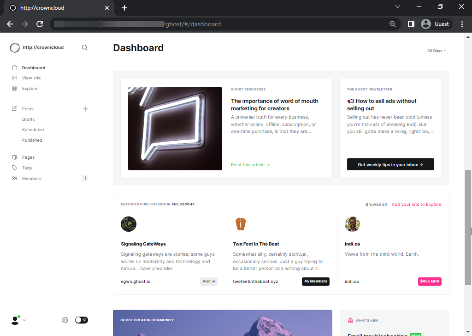Click the user avatar in sidebar footer
This screenshot has height=336, width=472.
(15, 320)
